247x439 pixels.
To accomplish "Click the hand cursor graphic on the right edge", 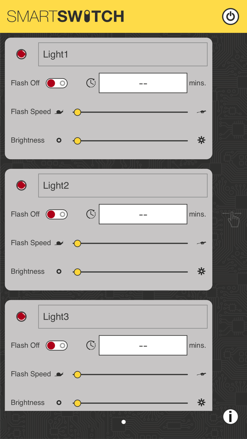I will (x=233, y=220).
